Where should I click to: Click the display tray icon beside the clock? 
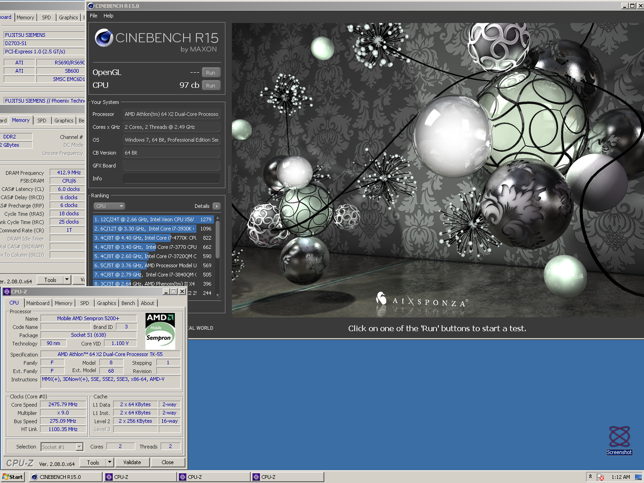click(x=638, y=477)
